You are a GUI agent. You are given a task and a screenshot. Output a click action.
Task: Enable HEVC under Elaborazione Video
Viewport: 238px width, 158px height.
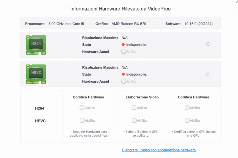[x=134, y=120]
